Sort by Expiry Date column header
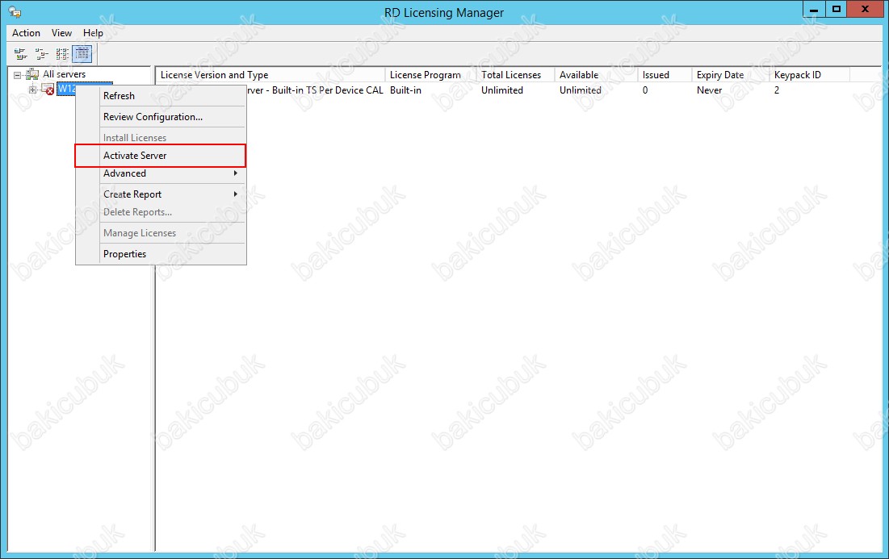This screenshot has width=889, height=559. coord(731,75)
